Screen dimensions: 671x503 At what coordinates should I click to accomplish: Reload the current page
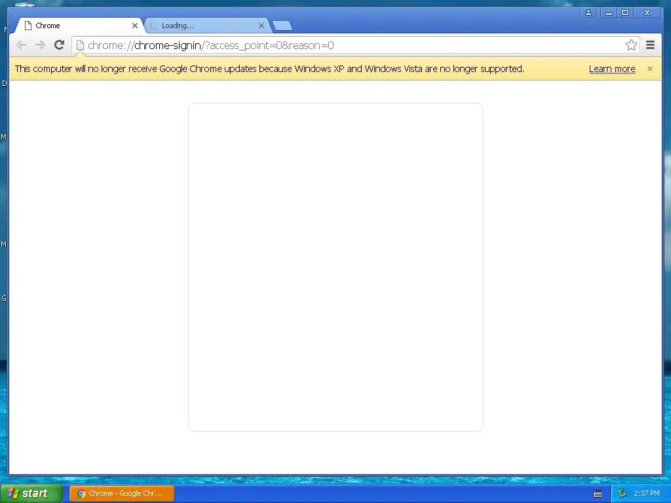(60, 45)
